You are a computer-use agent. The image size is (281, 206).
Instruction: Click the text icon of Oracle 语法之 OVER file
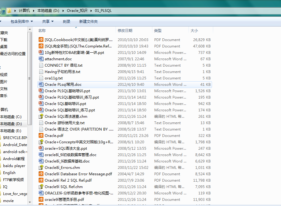41,129
